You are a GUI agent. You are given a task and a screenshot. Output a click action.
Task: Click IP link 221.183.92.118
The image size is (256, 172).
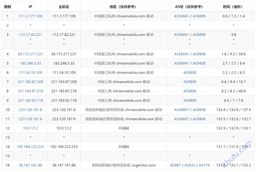[30, 101]
